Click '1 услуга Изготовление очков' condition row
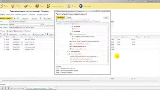Screen dimensions: 160x90 coord(84,62)
